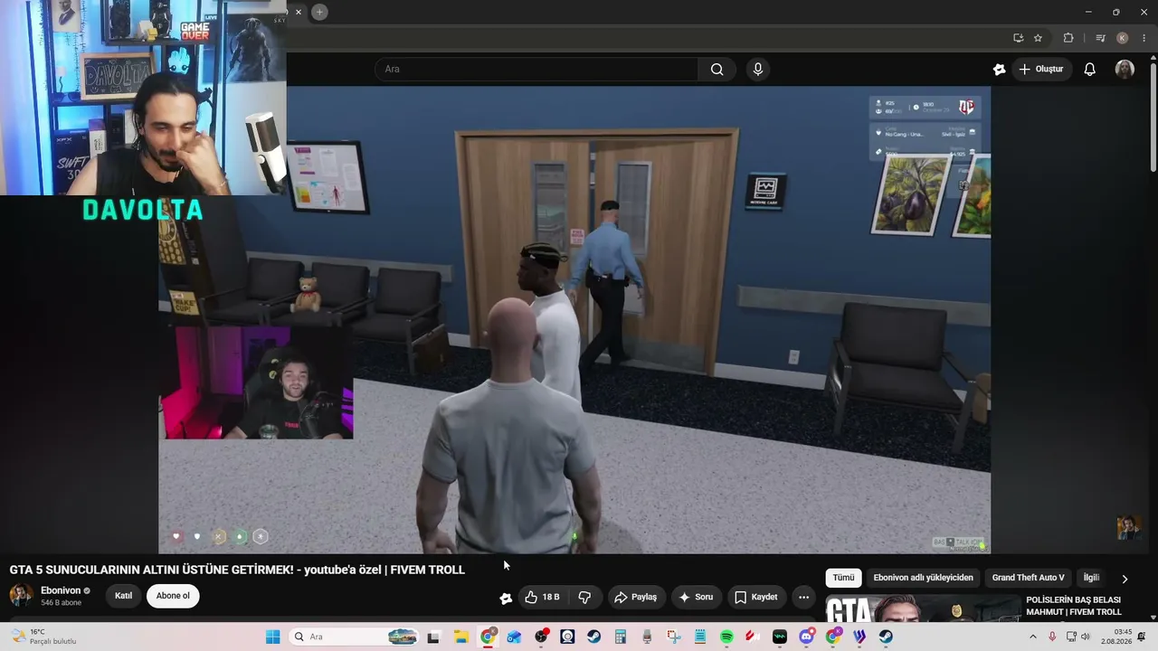This screenshot has width=1158, height=651.
Task: Click the YouTube search magnifier button
Action: (x=717, y=70)
